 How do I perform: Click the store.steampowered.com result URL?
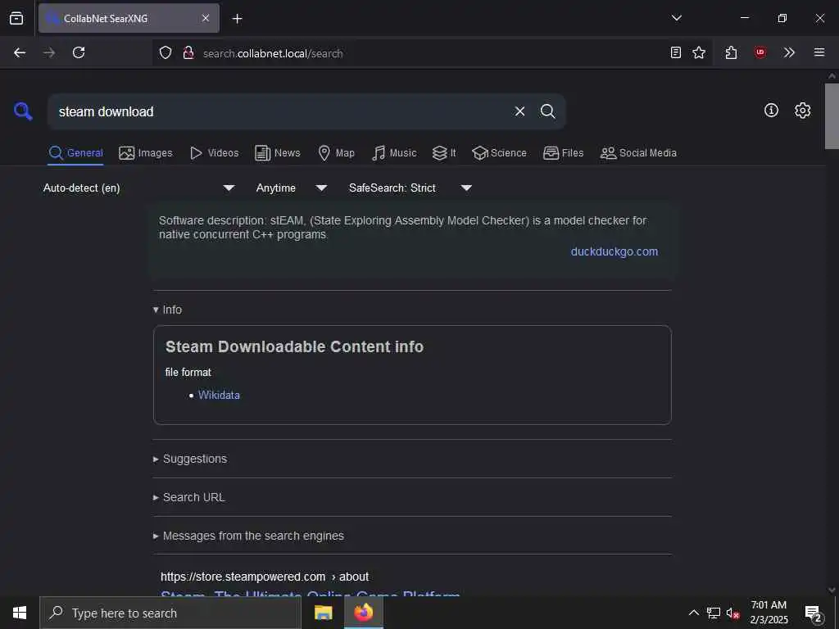pos(265,577)
